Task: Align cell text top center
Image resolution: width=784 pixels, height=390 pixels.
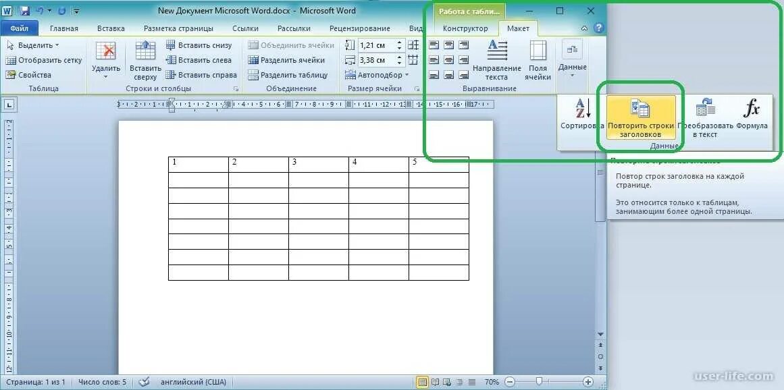Action: tap(449, 45)
